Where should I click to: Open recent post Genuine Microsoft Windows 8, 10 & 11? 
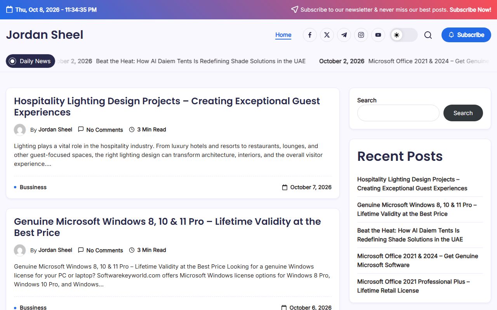[x=417, y=209]
